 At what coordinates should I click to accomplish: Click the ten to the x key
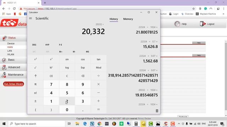(51, 67)
